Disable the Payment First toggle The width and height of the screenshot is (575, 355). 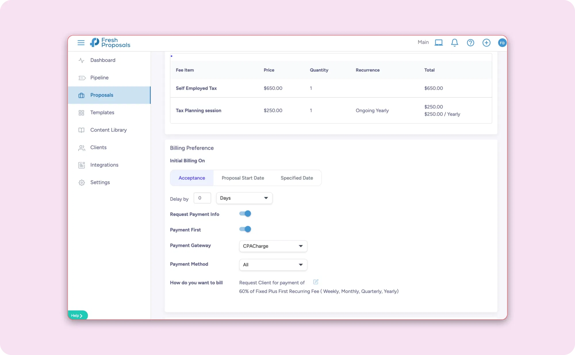click(x=245, y=229)
